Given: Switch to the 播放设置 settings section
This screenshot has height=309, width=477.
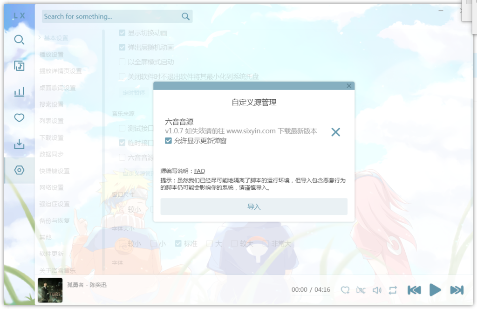Looking at the screenshot, I should (51, 54).
